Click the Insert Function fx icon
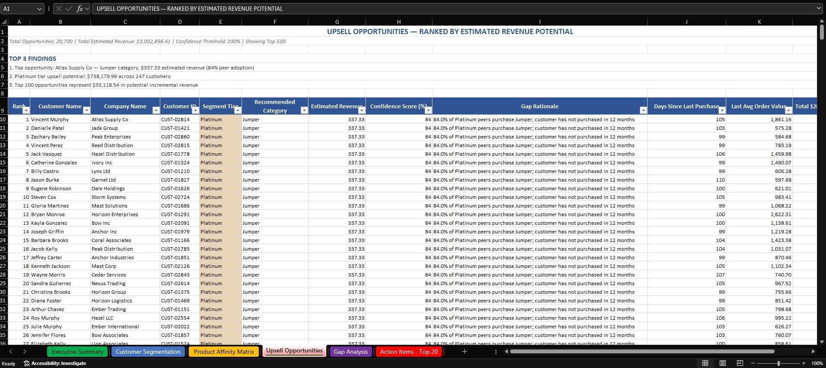The image size is (826, 368). [x=79, y=9]
